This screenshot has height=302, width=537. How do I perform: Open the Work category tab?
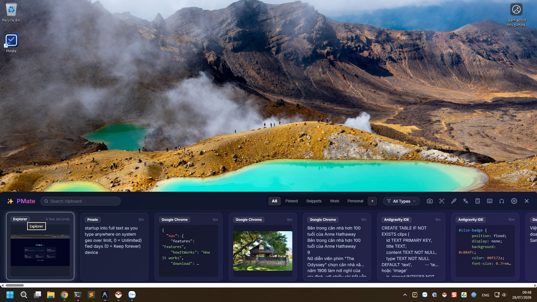pos(334,201)
